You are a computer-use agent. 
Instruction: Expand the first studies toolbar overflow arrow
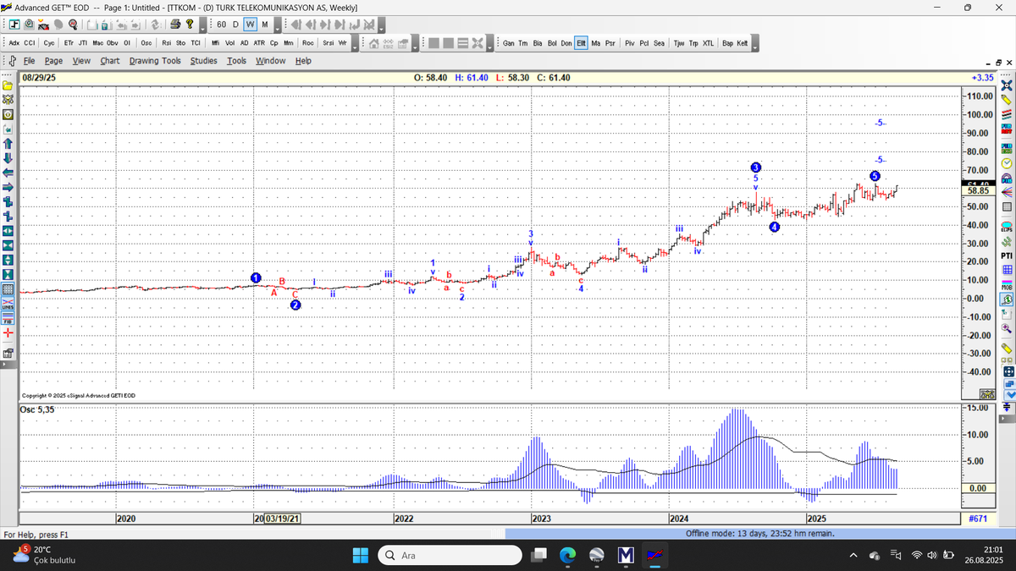tap(355, 41)
